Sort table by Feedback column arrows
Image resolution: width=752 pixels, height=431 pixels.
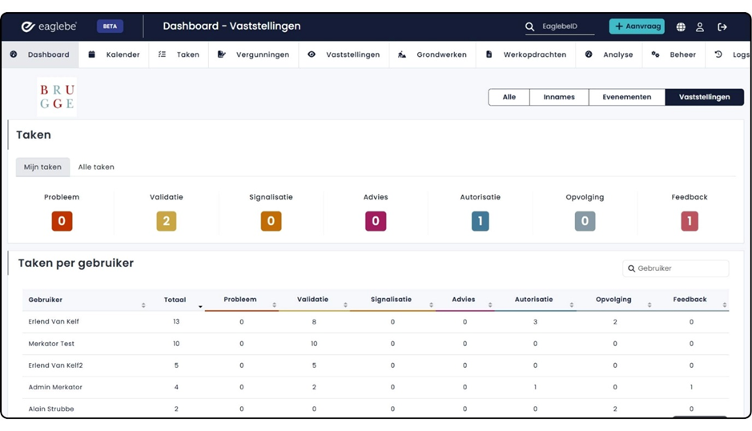click(x=725, y=304)
